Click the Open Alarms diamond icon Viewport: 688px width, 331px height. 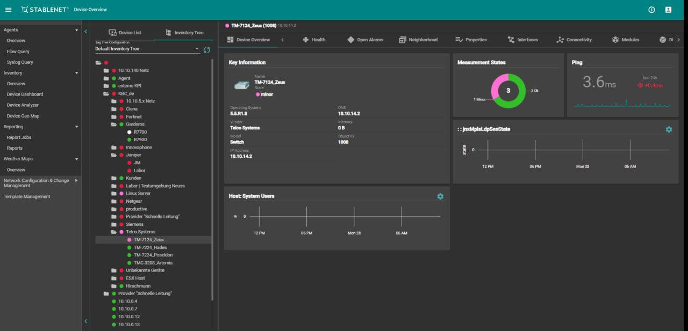click(350, 40)
